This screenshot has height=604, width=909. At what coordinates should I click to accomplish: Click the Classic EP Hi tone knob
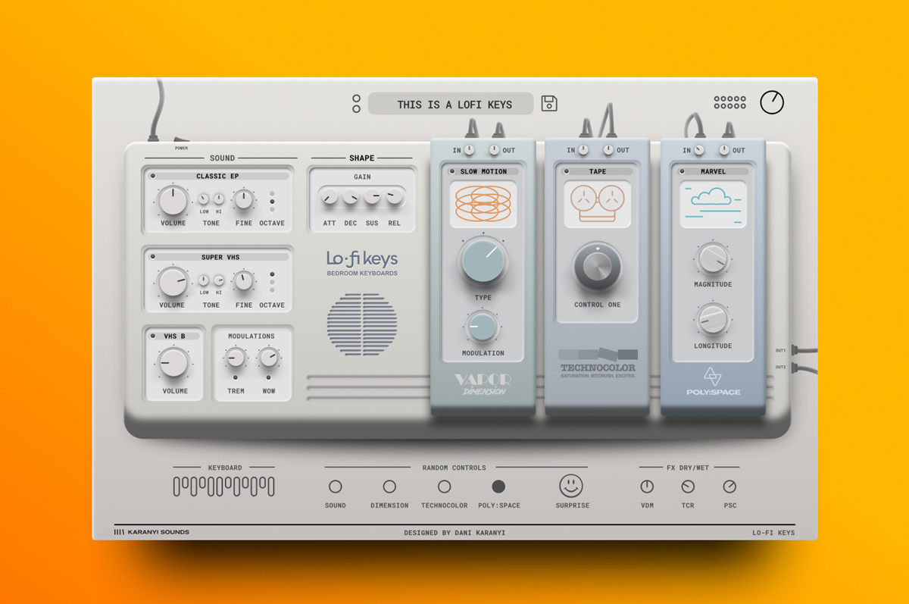219,199
